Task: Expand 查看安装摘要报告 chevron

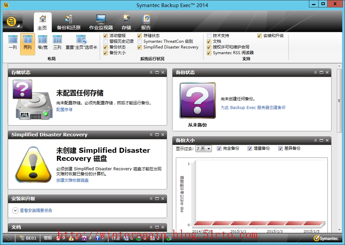Action: click(15, 210)
